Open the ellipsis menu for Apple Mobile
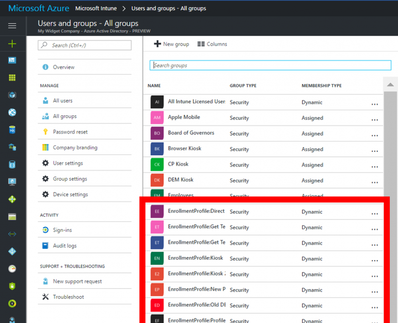398x323 pixels. point(374,120)
